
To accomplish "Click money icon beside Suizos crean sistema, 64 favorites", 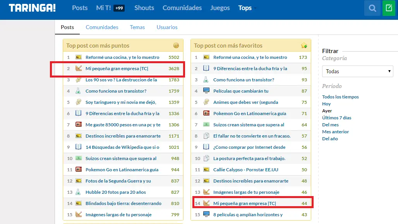I will (206, 124).
